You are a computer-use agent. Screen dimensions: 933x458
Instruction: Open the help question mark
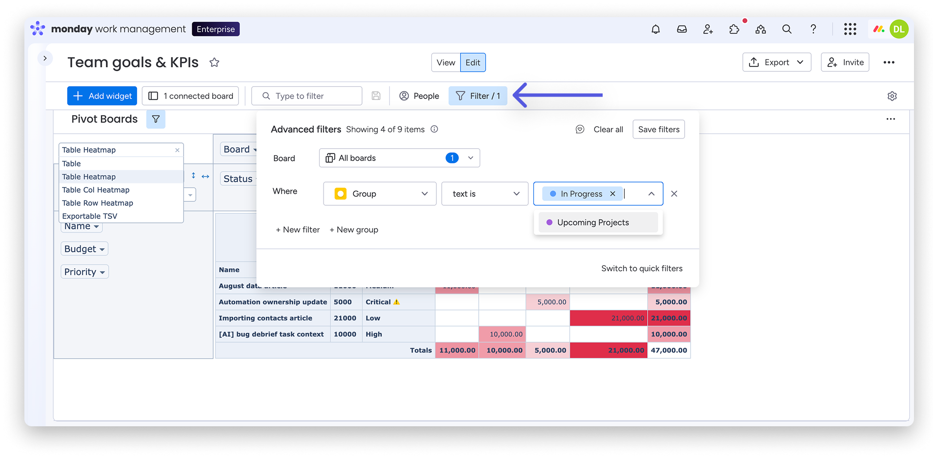click(x=813, y=29)
